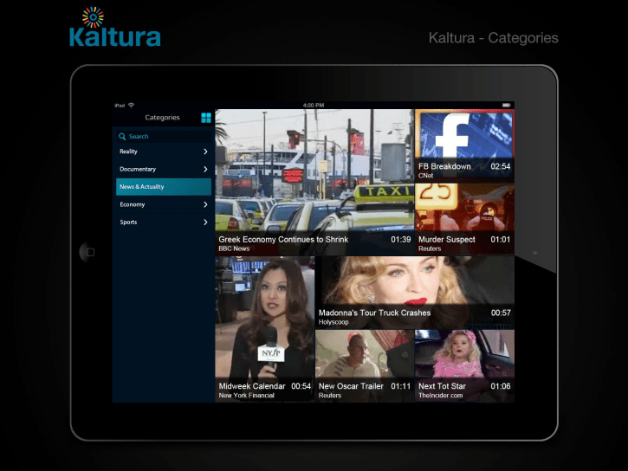Open the Murder Suspect video
This screenshot has width=628, height=471.
point(464,219)
